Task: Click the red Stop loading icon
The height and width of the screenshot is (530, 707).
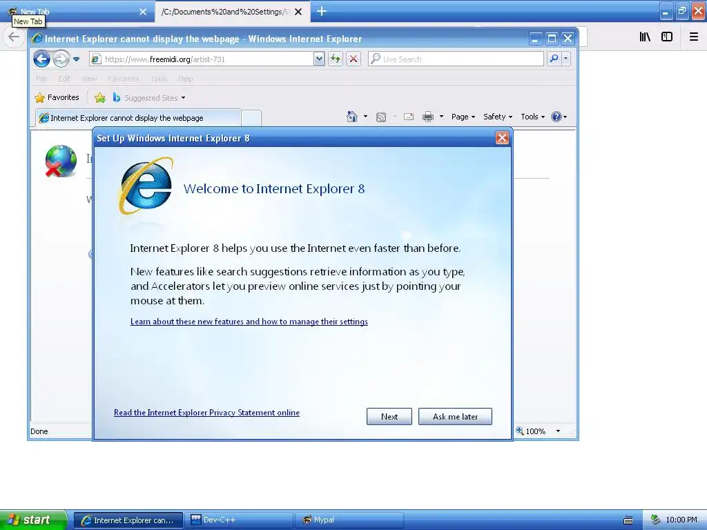Action: (353, 59)
